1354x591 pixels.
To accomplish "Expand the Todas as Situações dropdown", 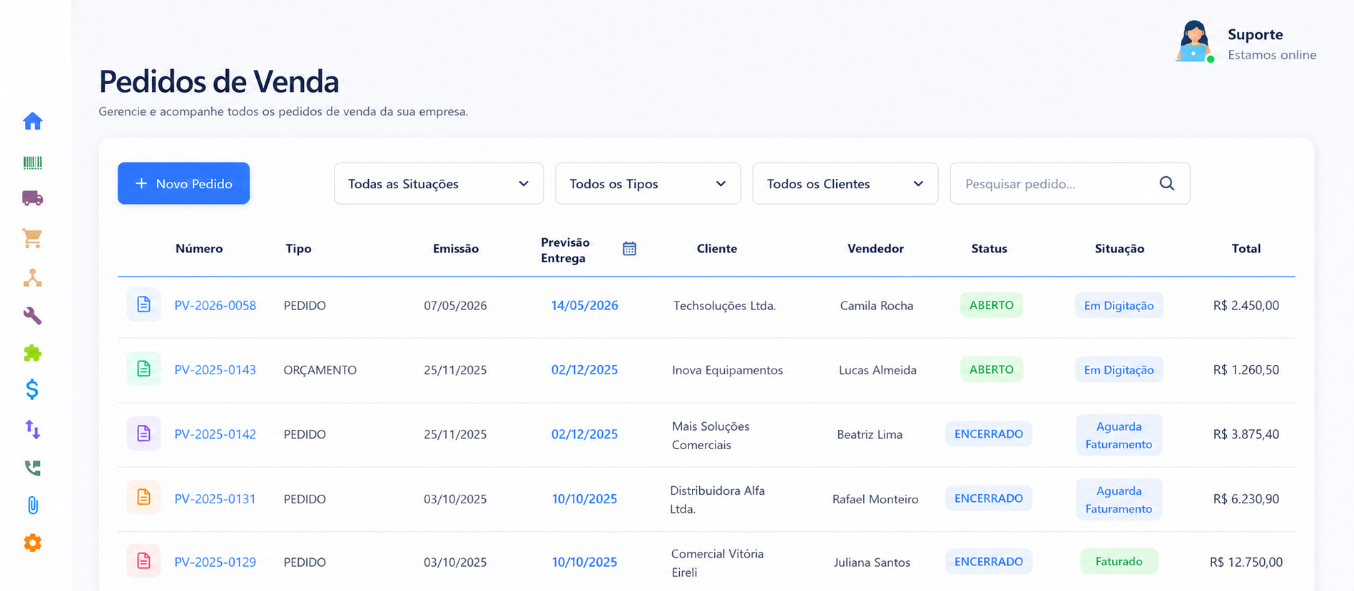I will [439, 183].
